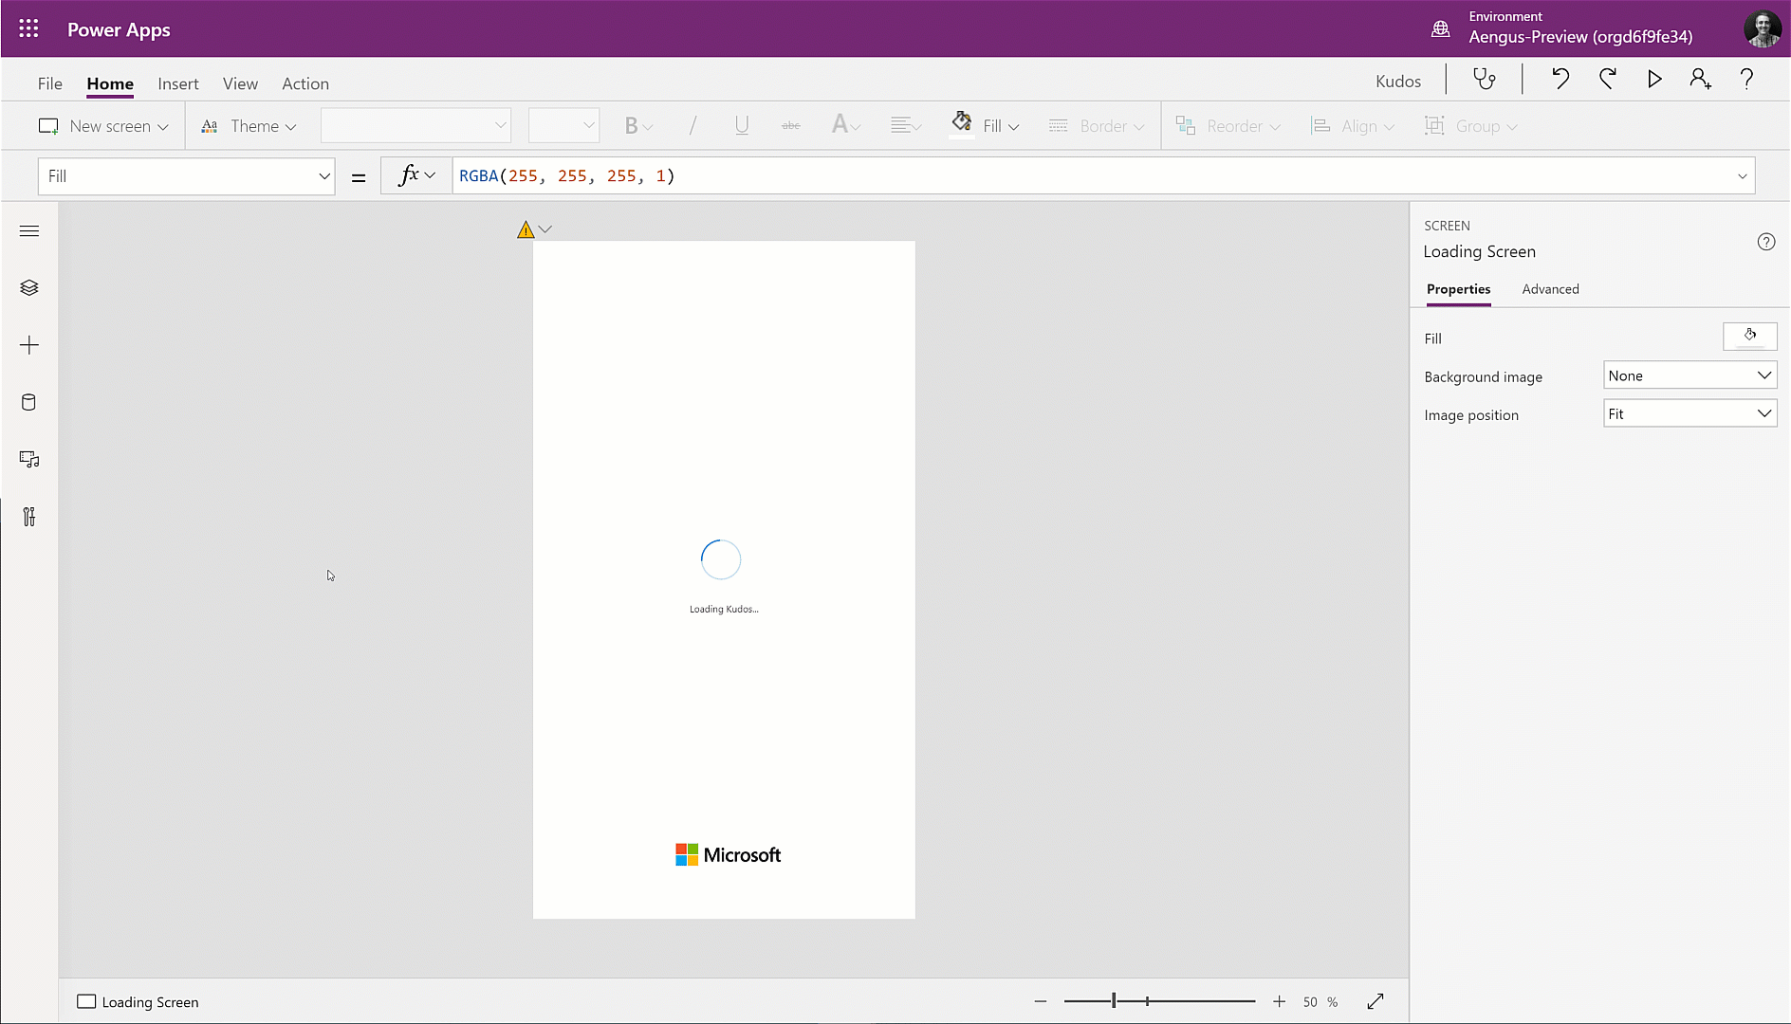Preview the app with play button

tap(1654, 80)
